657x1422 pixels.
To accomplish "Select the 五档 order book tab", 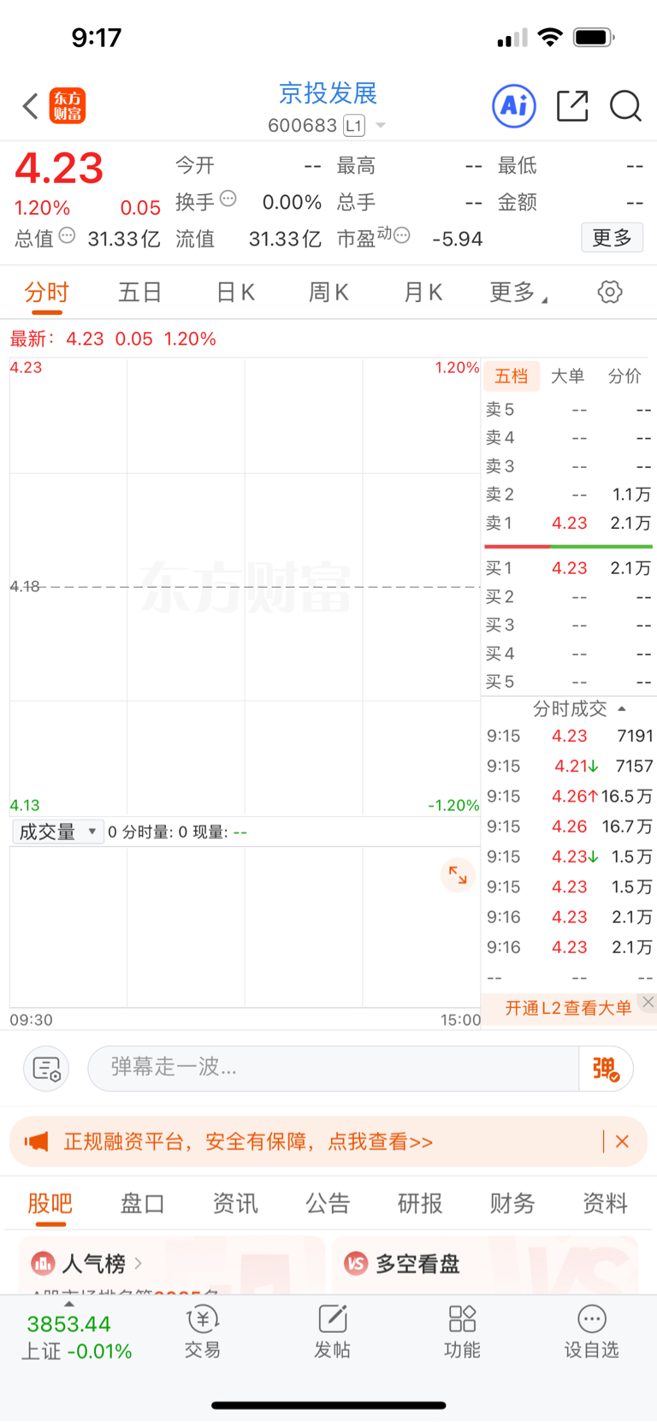I will [x=512, y=376].
